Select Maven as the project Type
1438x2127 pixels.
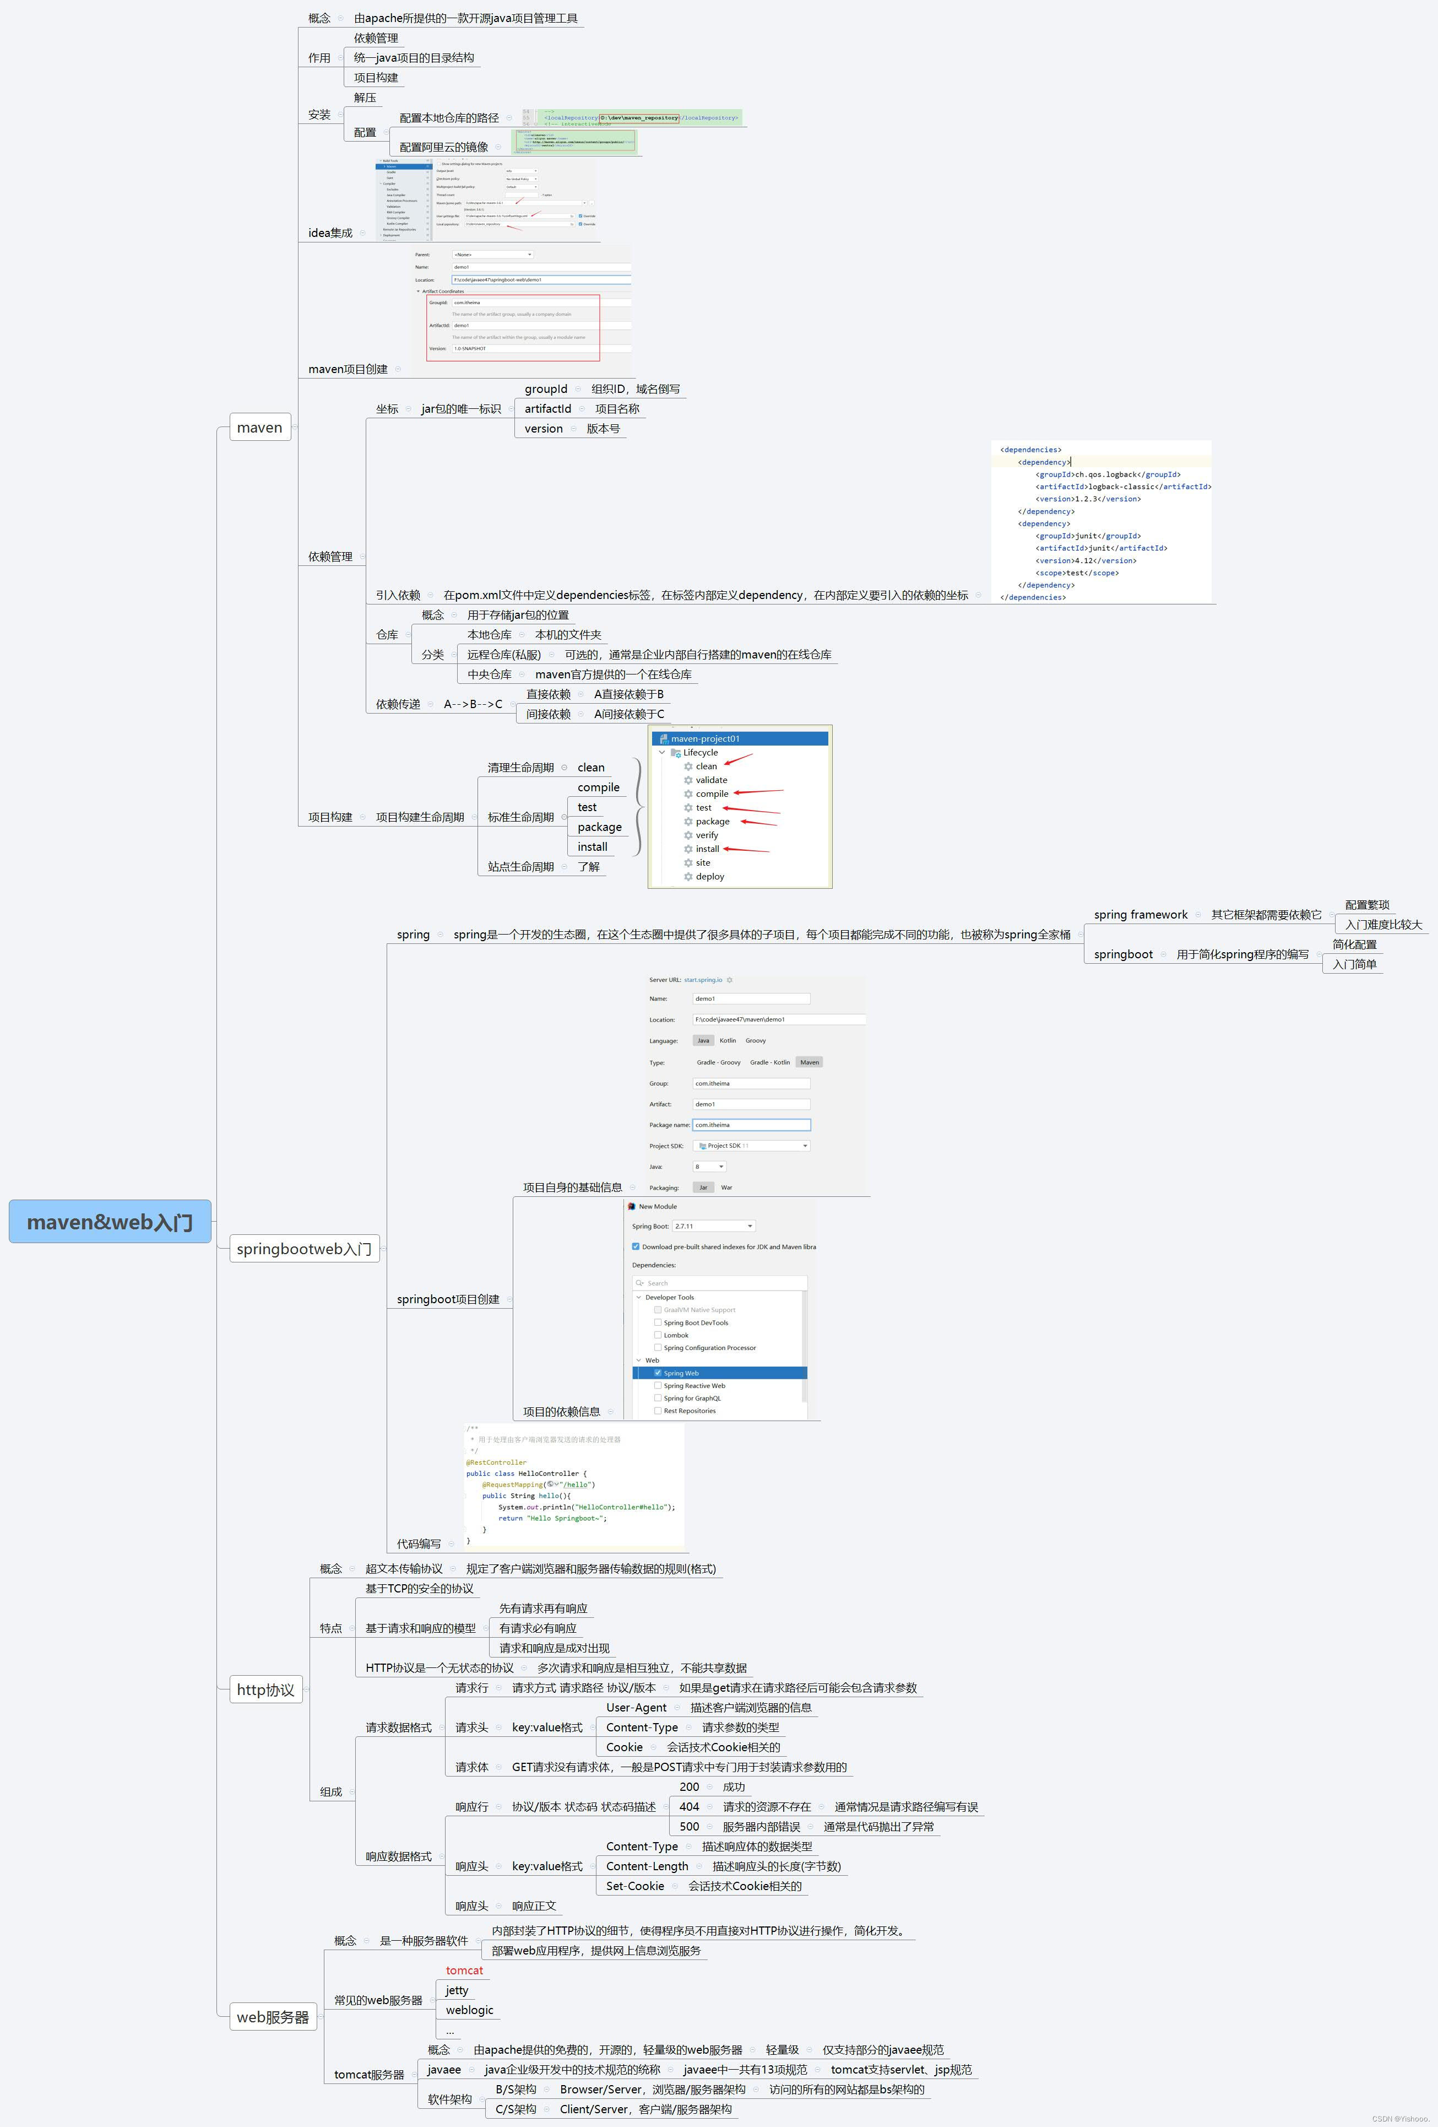(x=810, y=1062)
